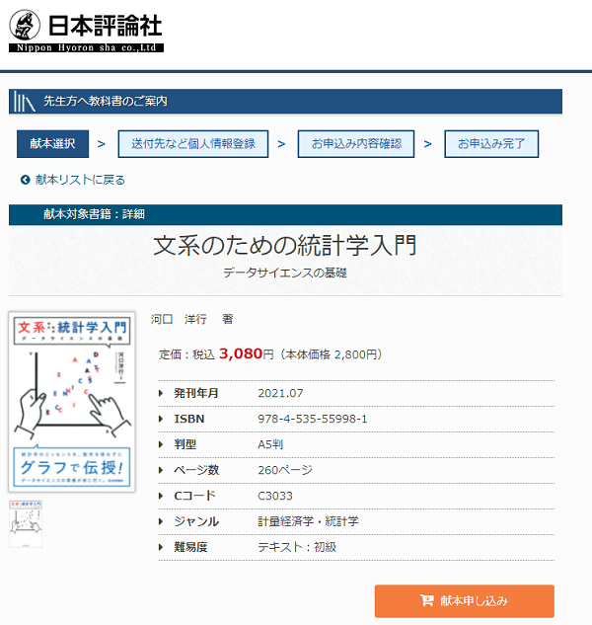Click the cart icon in 献本申し込み button

[x=426, y=600]
